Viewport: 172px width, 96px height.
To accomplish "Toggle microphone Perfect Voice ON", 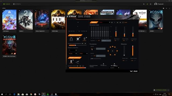I will [132, 61].
